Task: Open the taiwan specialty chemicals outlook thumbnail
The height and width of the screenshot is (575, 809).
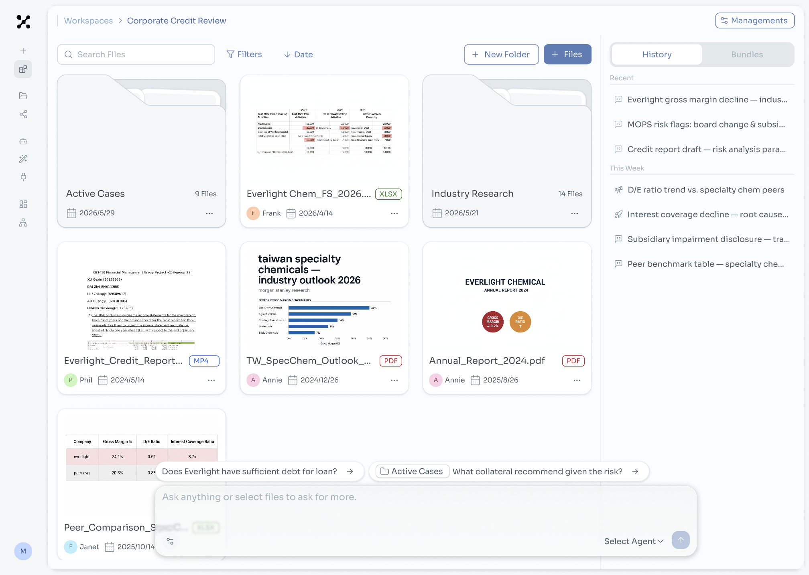Action: (324, 299)
